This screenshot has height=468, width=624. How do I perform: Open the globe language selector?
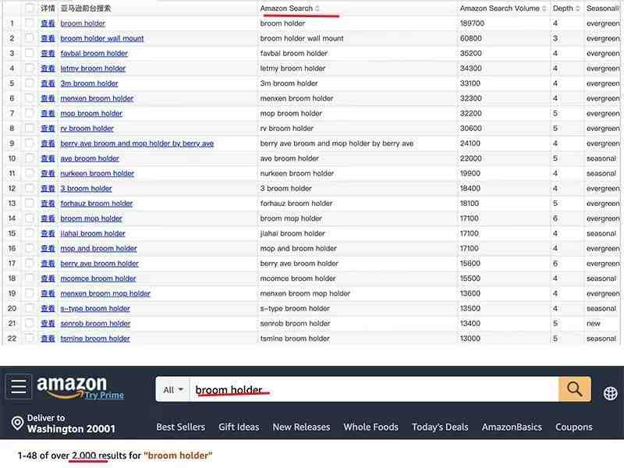tap(610, 393)
